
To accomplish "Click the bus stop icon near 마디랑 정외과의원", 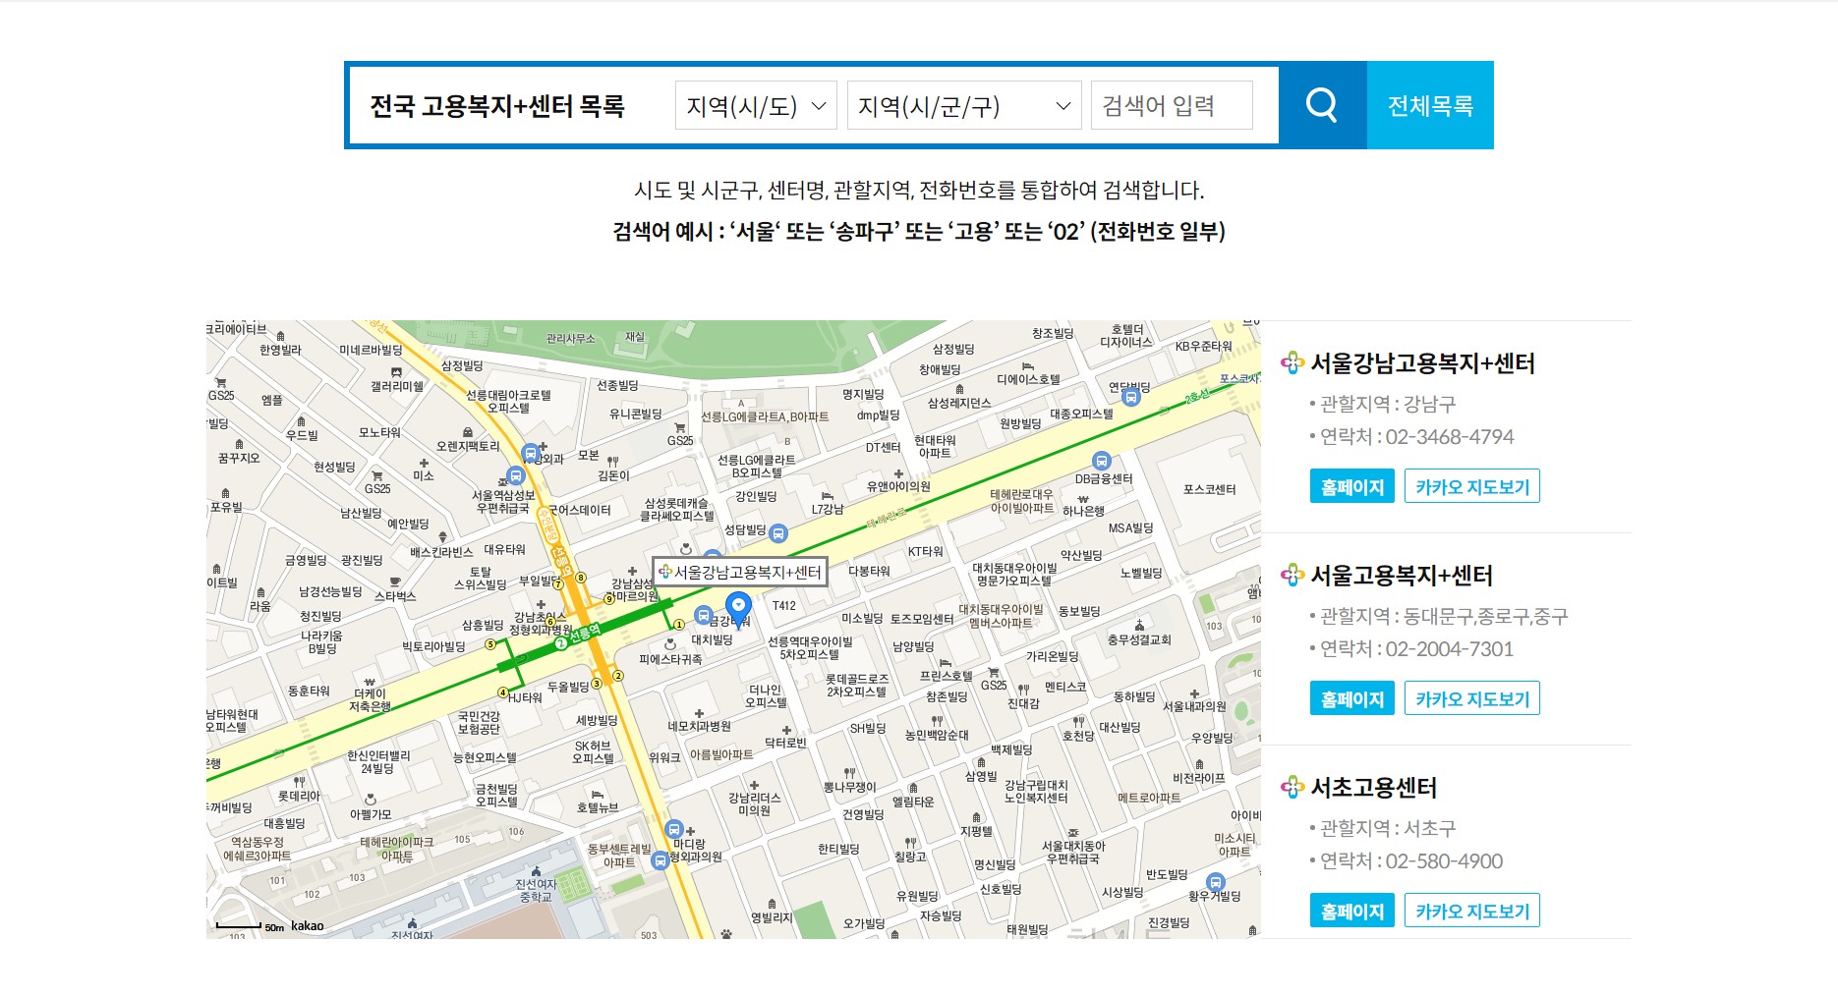I will [673, 829].
